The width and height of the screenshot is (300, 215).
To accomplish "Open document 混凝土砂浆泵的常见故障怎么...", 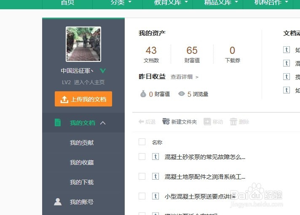I will point(205,157).
